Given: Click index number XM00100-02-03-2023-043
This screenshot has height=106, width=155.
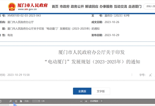Looking at the screenshot, I should pyautogui.click(x=24, y=16).
